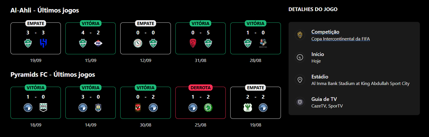The height and width of the screenshot is (137, 429).
Task: Click the Al-Ahli crest in 28/08 match
Action: 248,43
